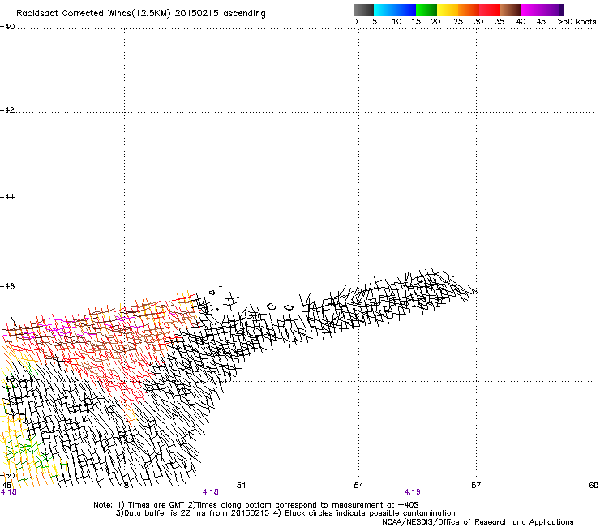Click the '54' longitude axis label

pos(358,486)
